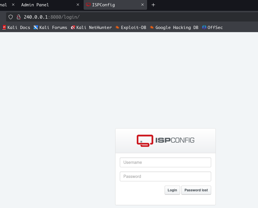Select the ISPConfig browser tab
Screen dimensions: 258x208
(x=115, y=5)
